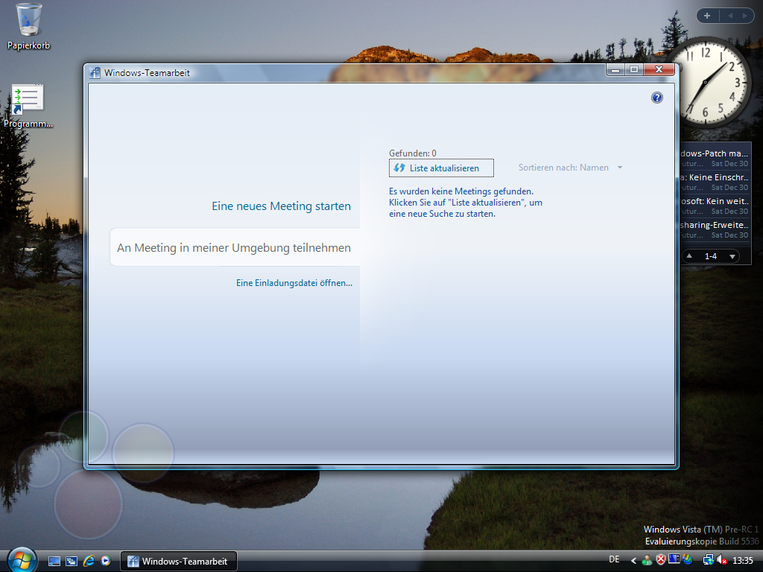Click the DE language indicator
Screen dimensions: 763x572
coord(614,559)
